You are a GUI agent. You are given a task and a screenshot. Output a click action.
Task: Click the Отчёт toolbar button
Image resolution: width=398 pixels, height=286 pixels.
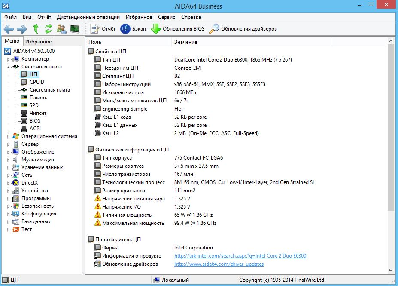pyautogui.click(x=103, y=29)
